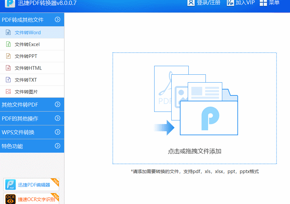Click the PPT document icon
The image size is (290, 204).
point(8,56)
